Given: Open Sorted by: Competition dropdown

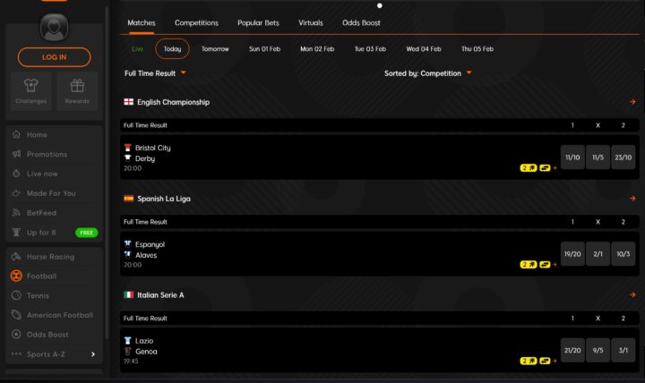Looking at the screenshot, I should (428, 73).
